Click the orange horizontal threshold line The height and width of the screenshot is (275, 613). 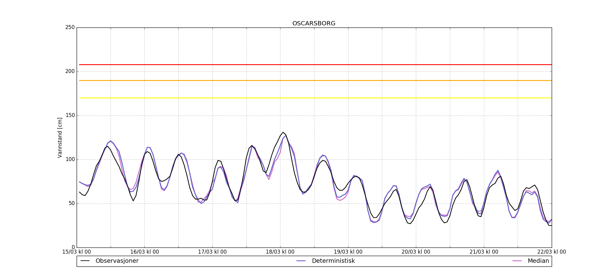[x=314, y=80]
